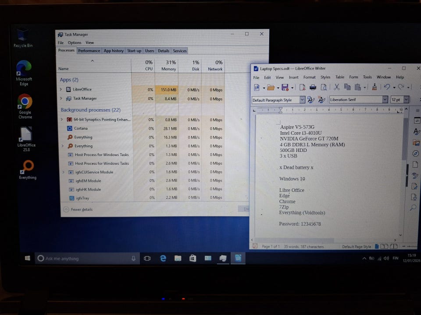
Task: Open sidebar Style Inspector icon
Action: (414, 175)
